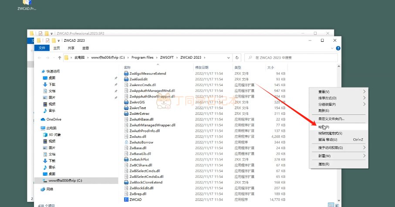This screenshot has height=207, width=395.
Task: Click the blue 文件 ribbon button
Action: [42, 48]
